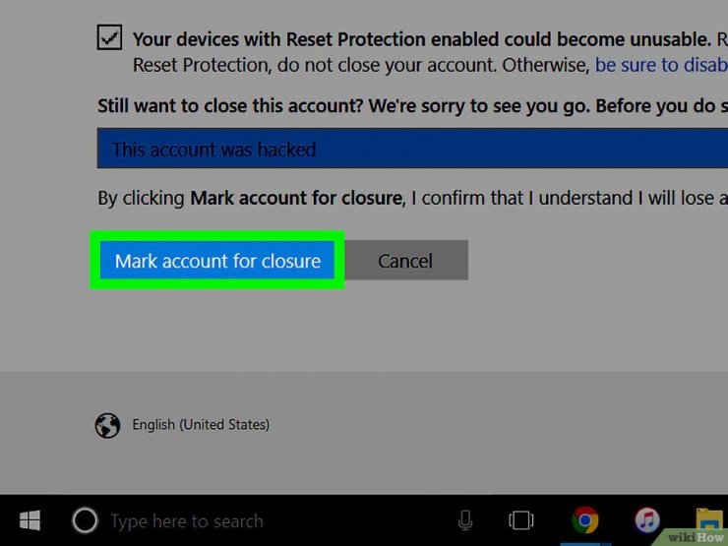Open Task View from the taskbar

(x=521, y=520)
